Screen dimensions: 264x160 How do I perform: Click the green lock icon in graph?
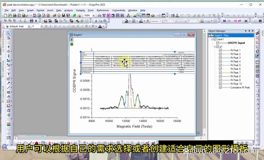click(x=72, y=44)
